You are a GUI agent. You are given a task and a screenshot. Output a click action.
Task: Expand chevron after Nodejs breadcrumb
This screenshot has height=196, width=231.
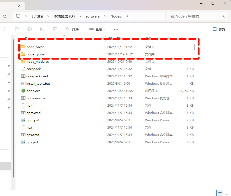tap(127, 16)
